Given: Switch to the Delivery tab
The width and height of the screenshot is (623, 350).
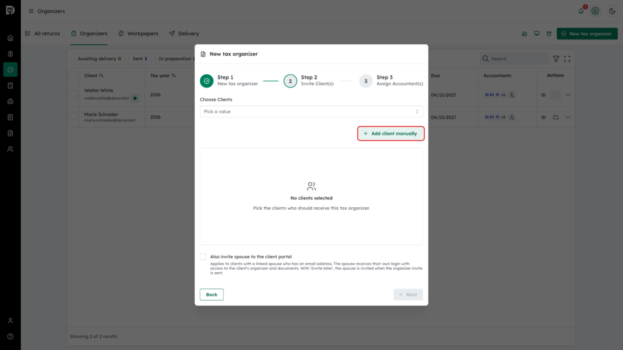Looking at the screenshot, I should tap(184, 34).
